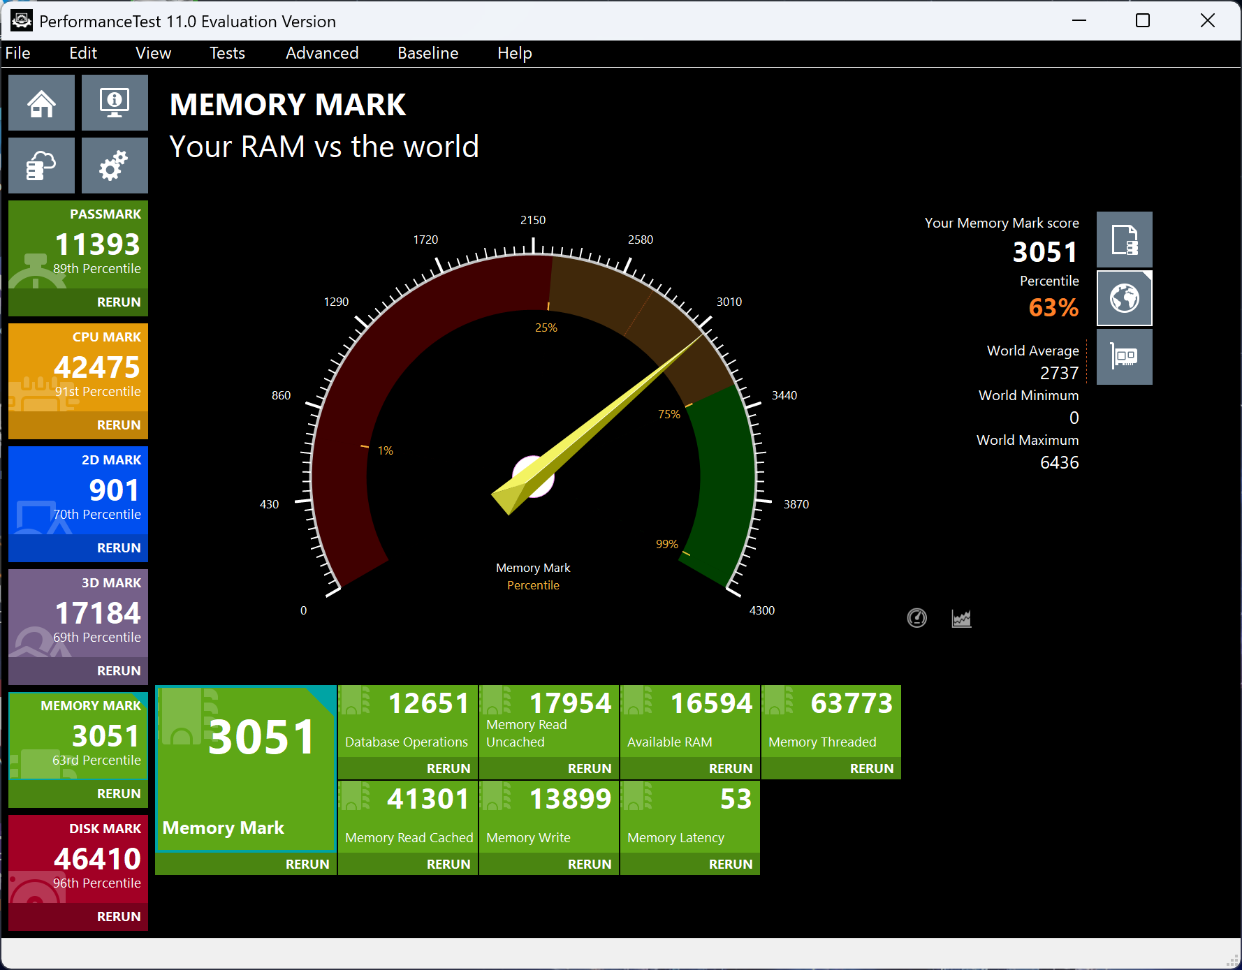Open preferences using the gears icon
Viewport: 1242px width, 970px height.
click(x=114, y=166)
